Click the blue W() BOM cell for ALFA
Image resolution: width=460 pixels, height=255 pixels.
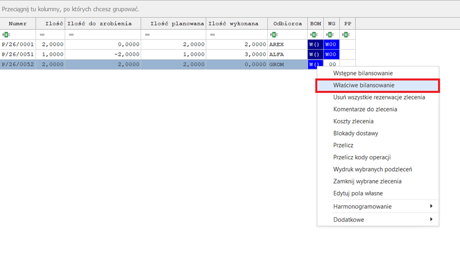click(x=315, y=54)
